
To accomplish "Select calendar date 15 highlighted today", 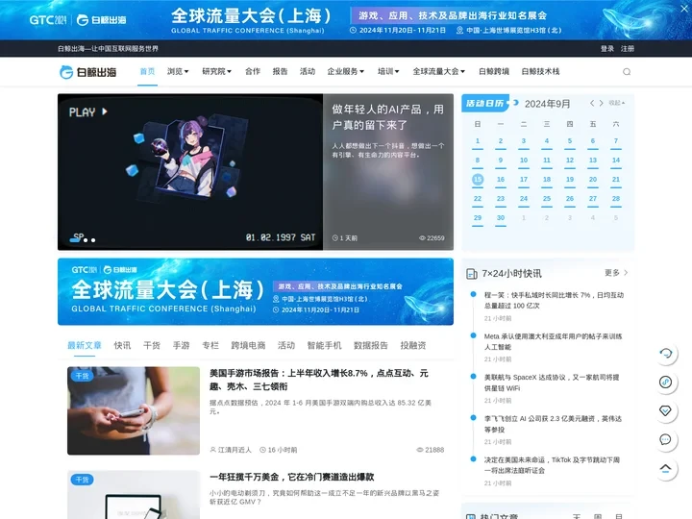I will tap(478, 179).
